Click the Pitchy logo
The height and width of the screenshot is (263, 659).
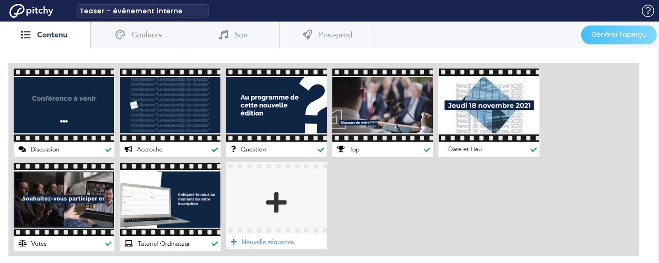point(31,11)
